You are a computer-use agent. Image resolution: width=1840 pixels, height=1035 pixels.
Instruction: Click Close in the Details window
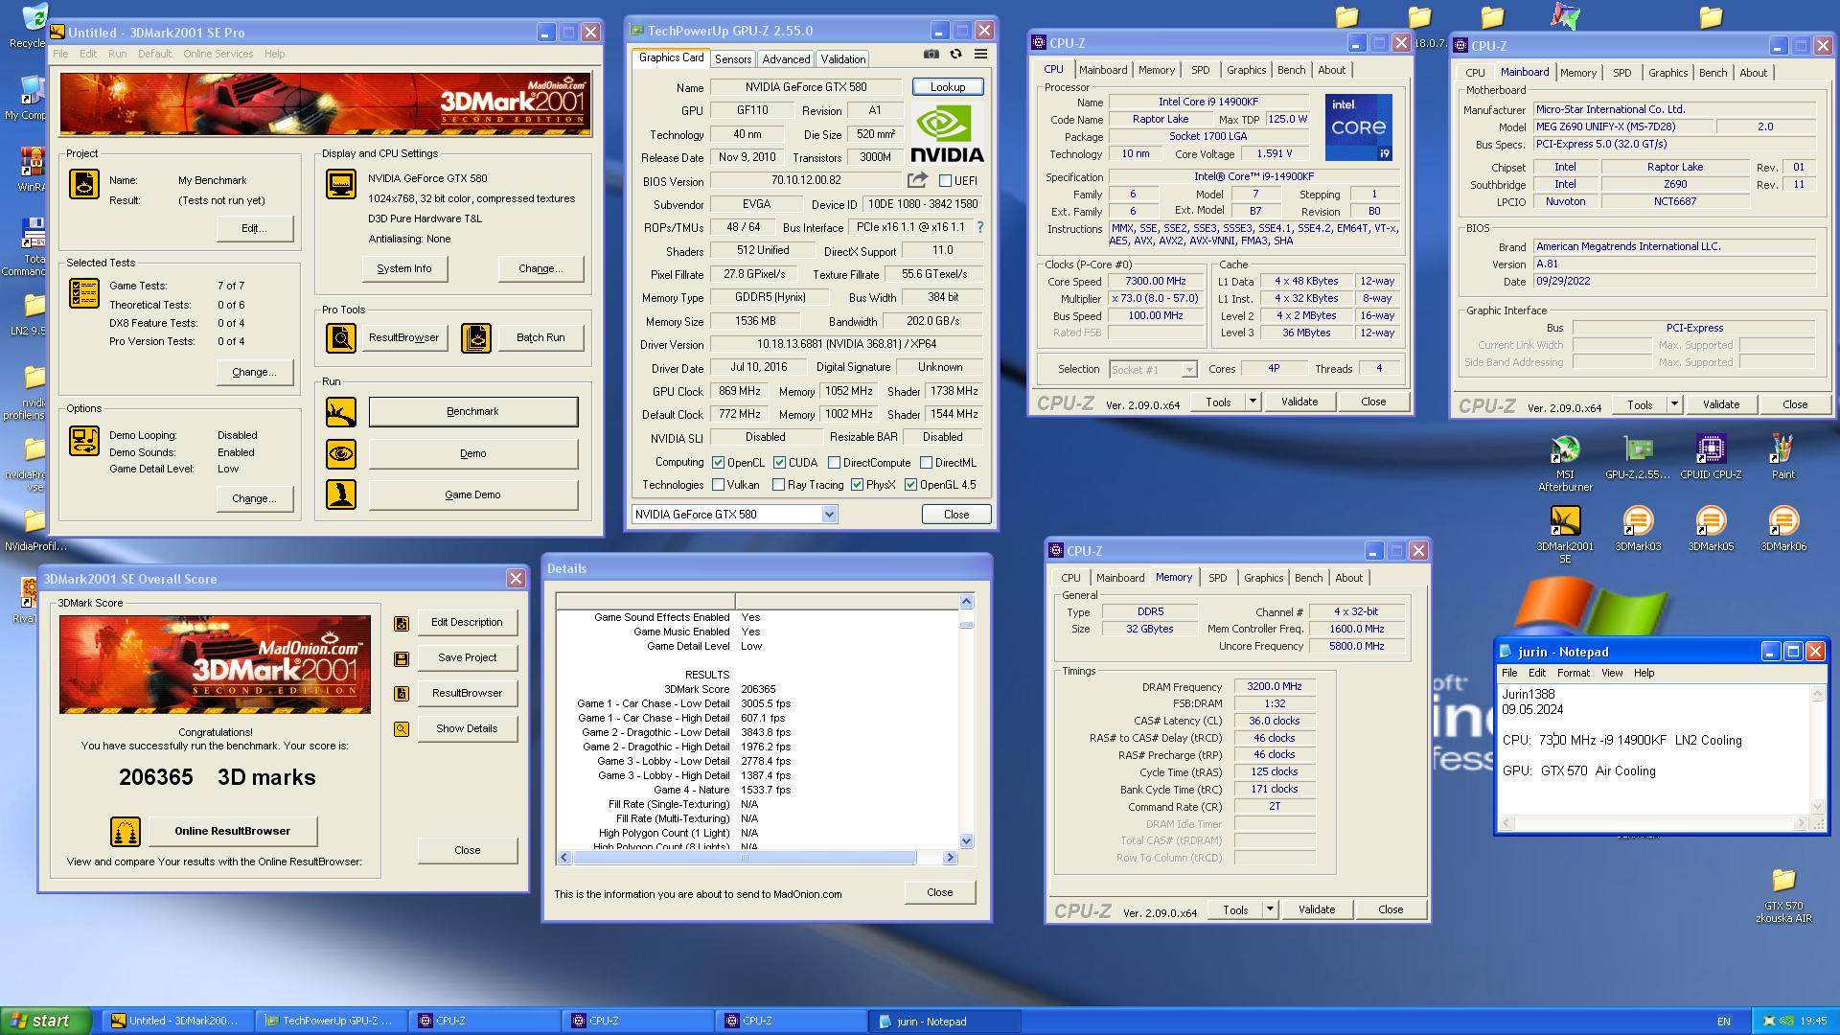pyautogui.click(x=939, y=892)
